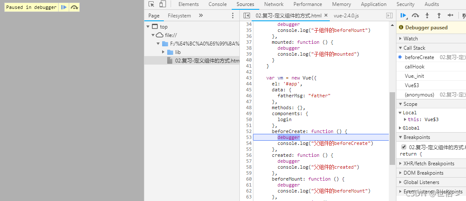Switch to the Console tab
Viewport: 466px width, 201px height.
point(218,4)
